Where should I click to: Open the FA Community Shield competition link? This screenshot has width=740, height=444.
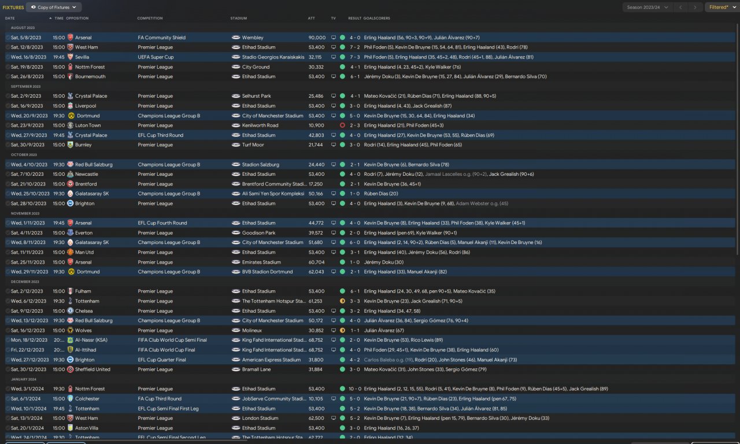pos(162,38)
